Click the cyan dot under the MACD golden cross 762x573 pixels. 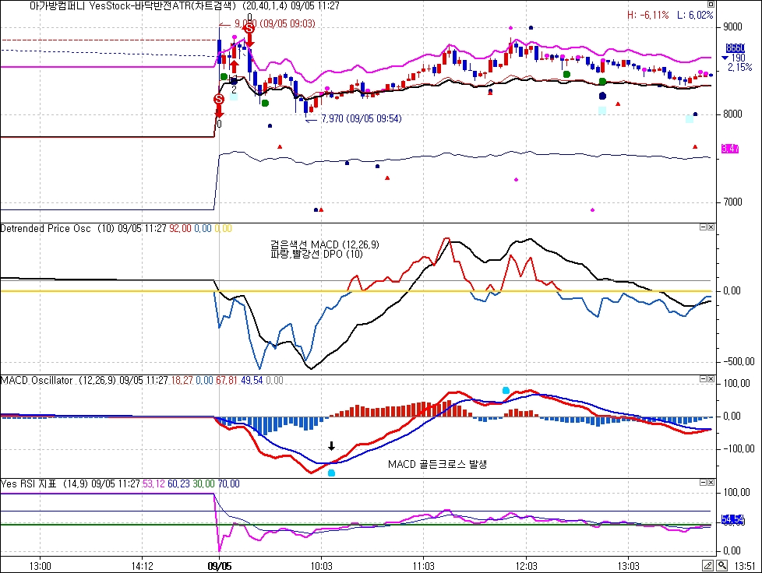pyautogui.click(x=331, y=473)
